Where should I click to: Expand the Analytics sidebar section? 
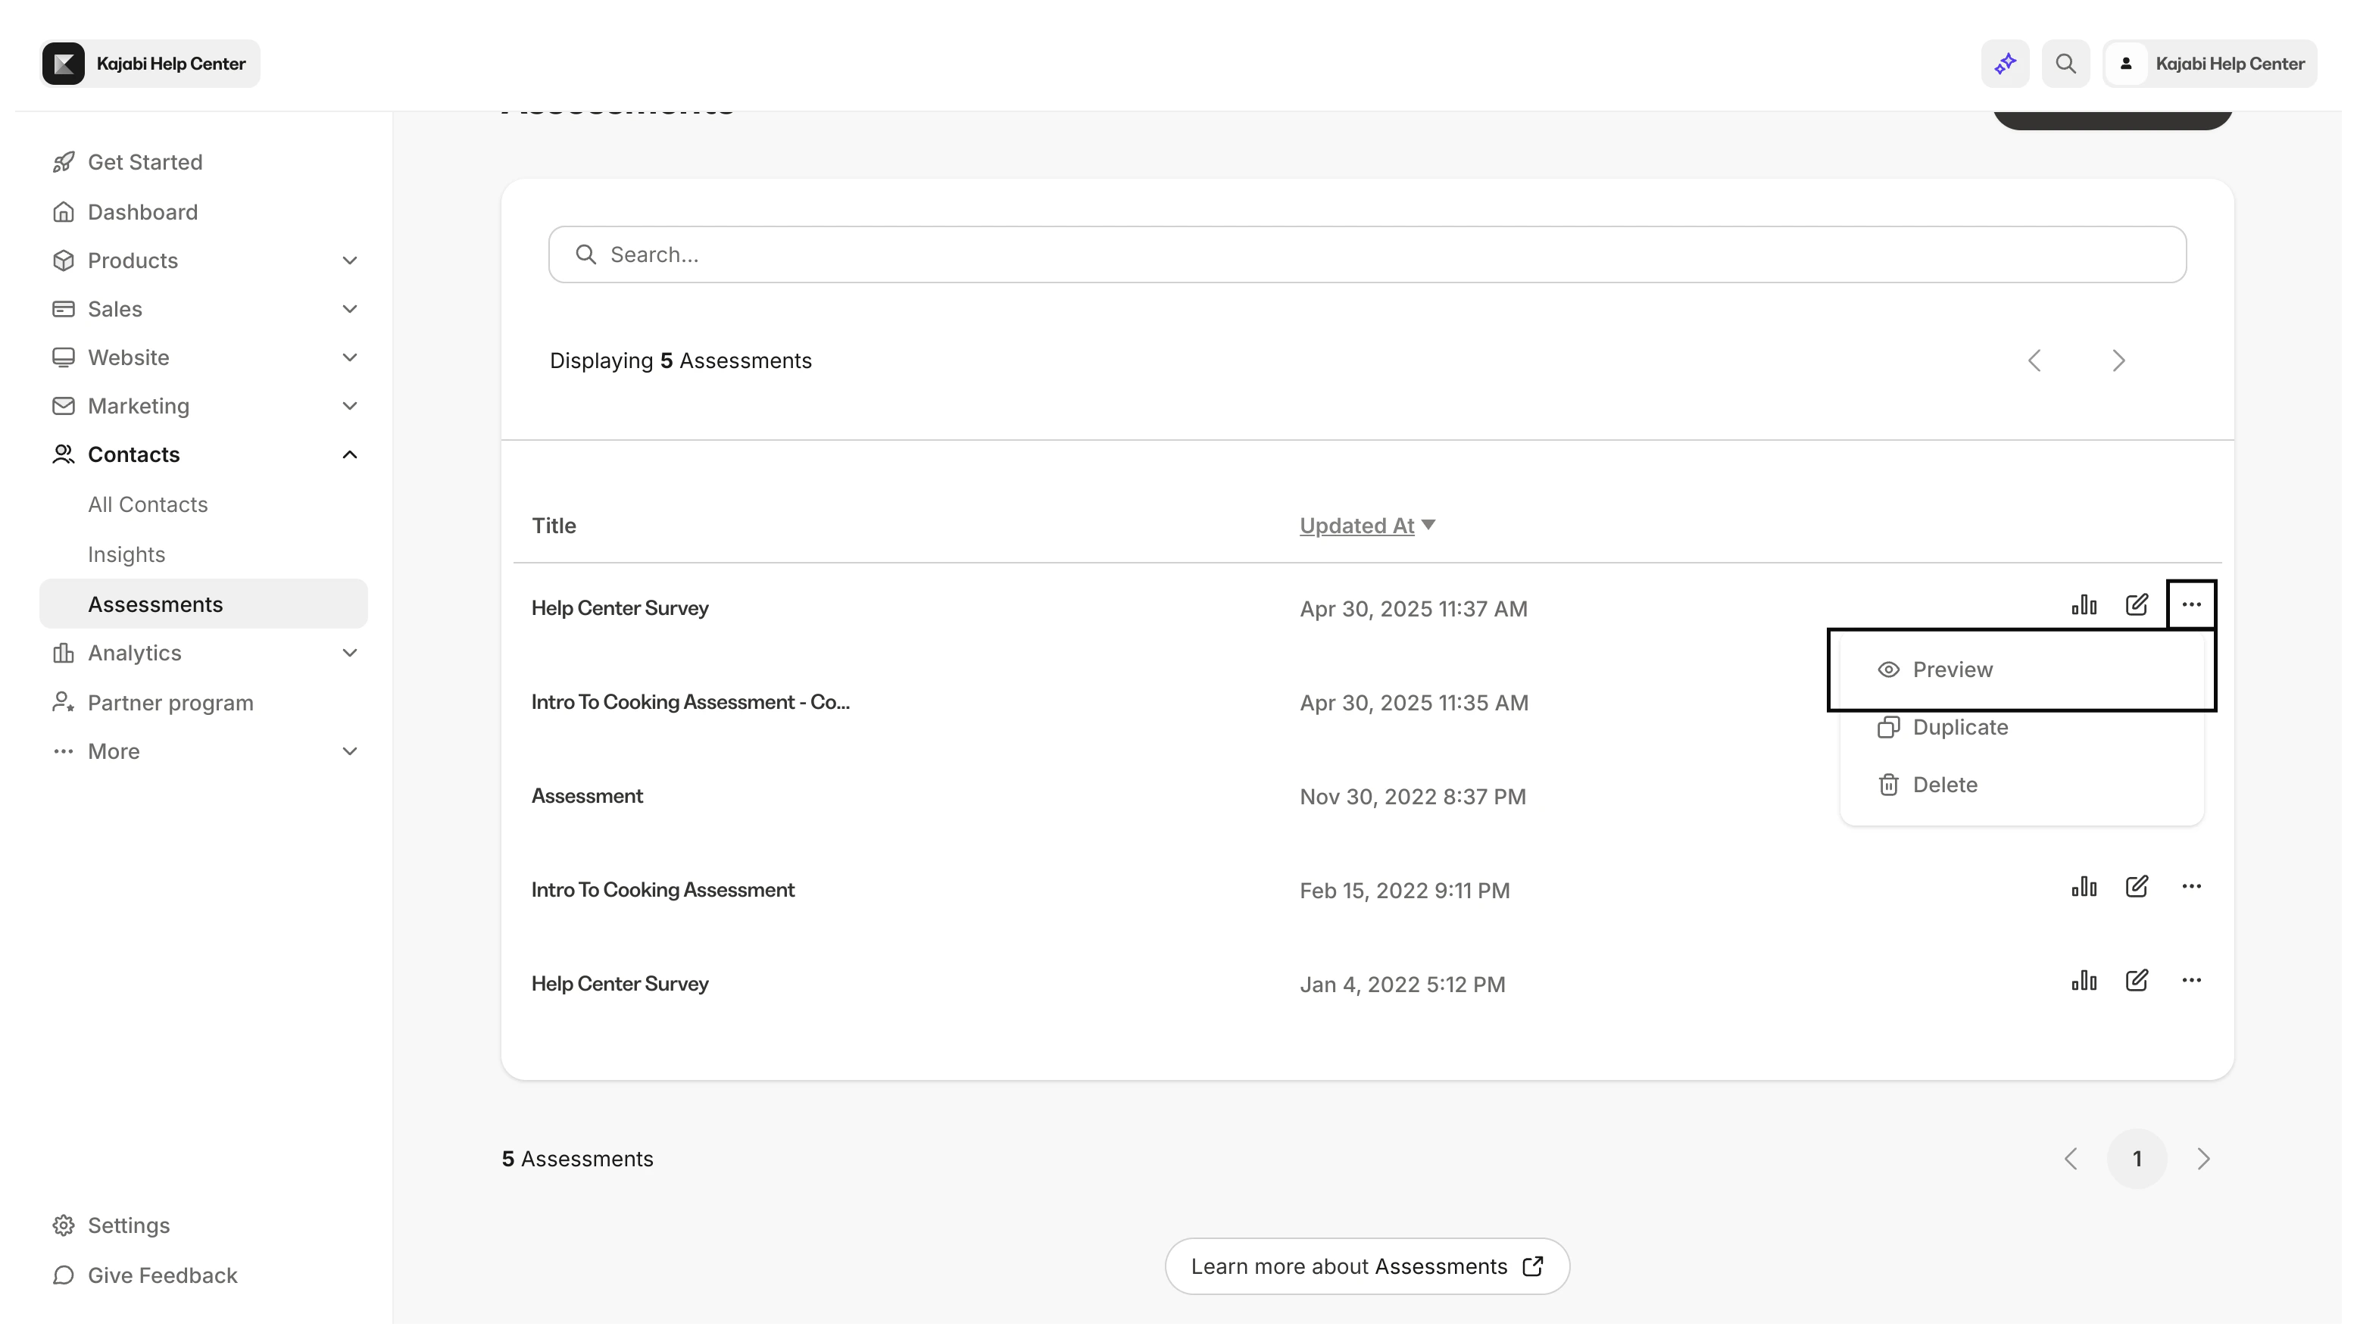[349, 653]
